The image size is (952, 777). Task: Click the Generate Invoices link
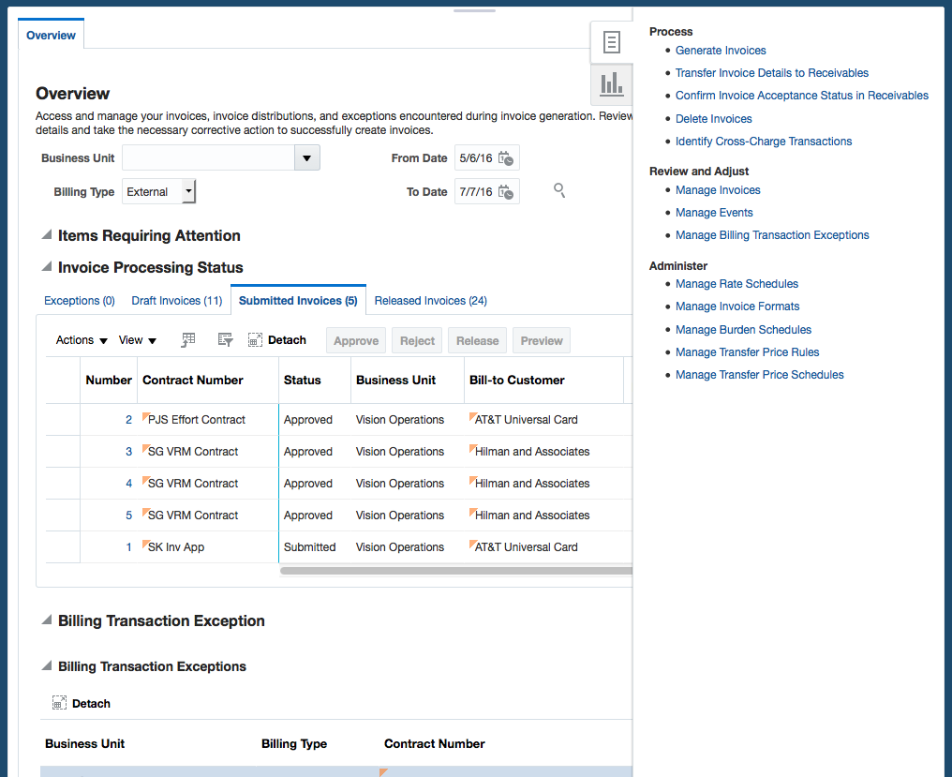coord(721,51)
